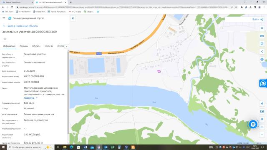Click the Земли населенных пунктов value
The height and width of the screenshot is (150, 267).
tap(39, 114)
